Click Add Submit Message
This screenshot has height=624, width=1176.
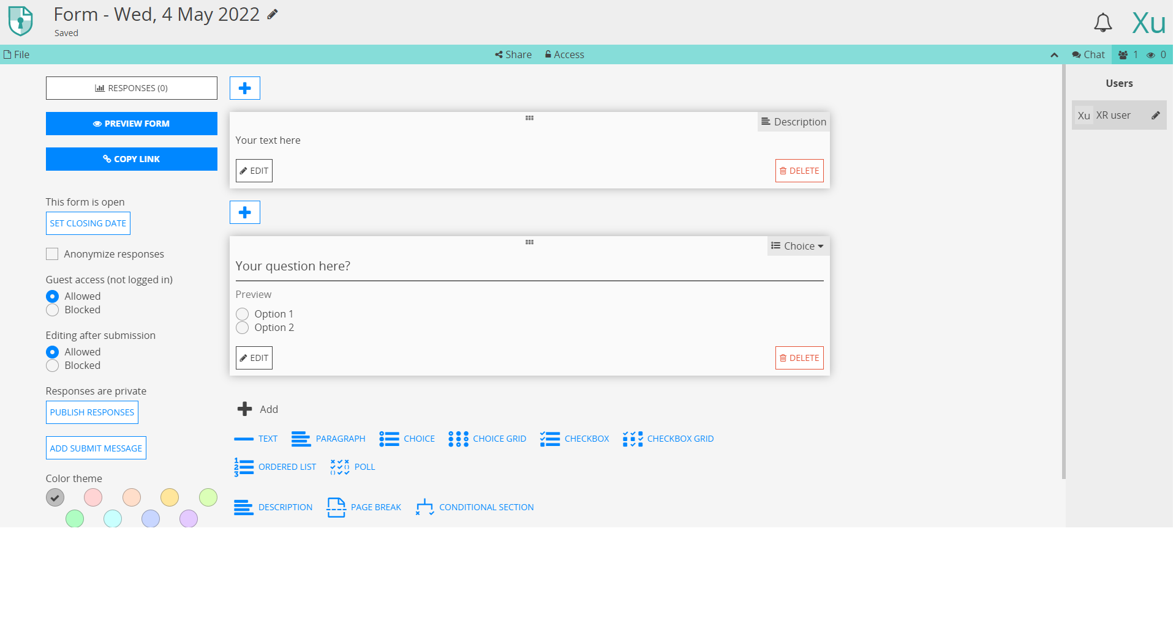point(96,448)
